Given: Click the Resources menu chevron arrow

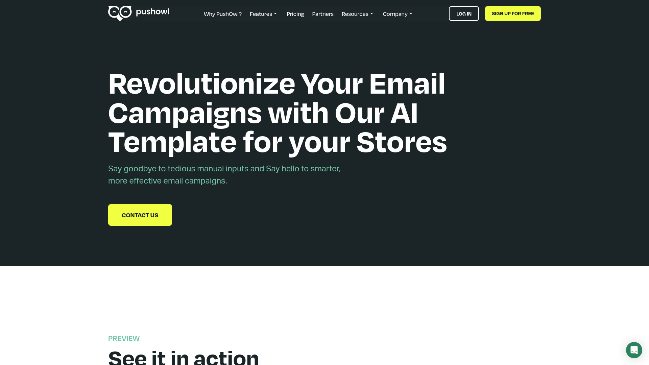Looking at the screenshot, I should [x=372, y=14].
